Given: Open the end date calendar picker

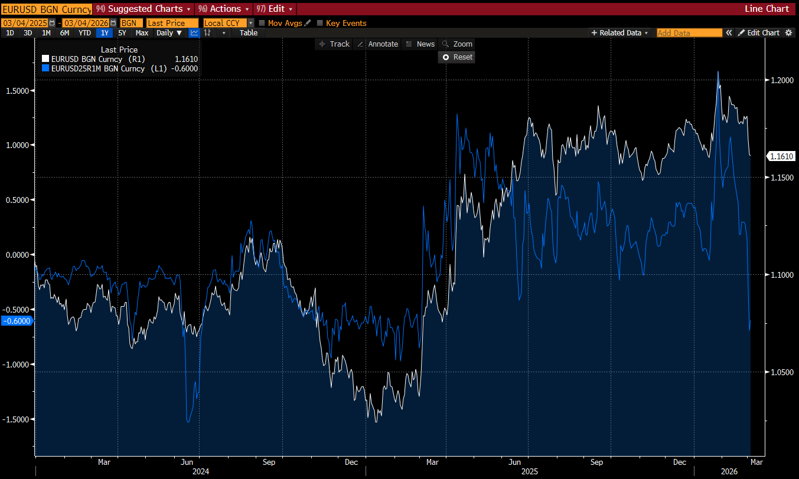Looking at the screenshot, I should [112, 23].
